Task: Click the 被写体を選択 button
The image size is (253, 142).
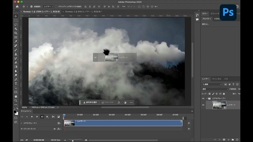Action: 90,103
